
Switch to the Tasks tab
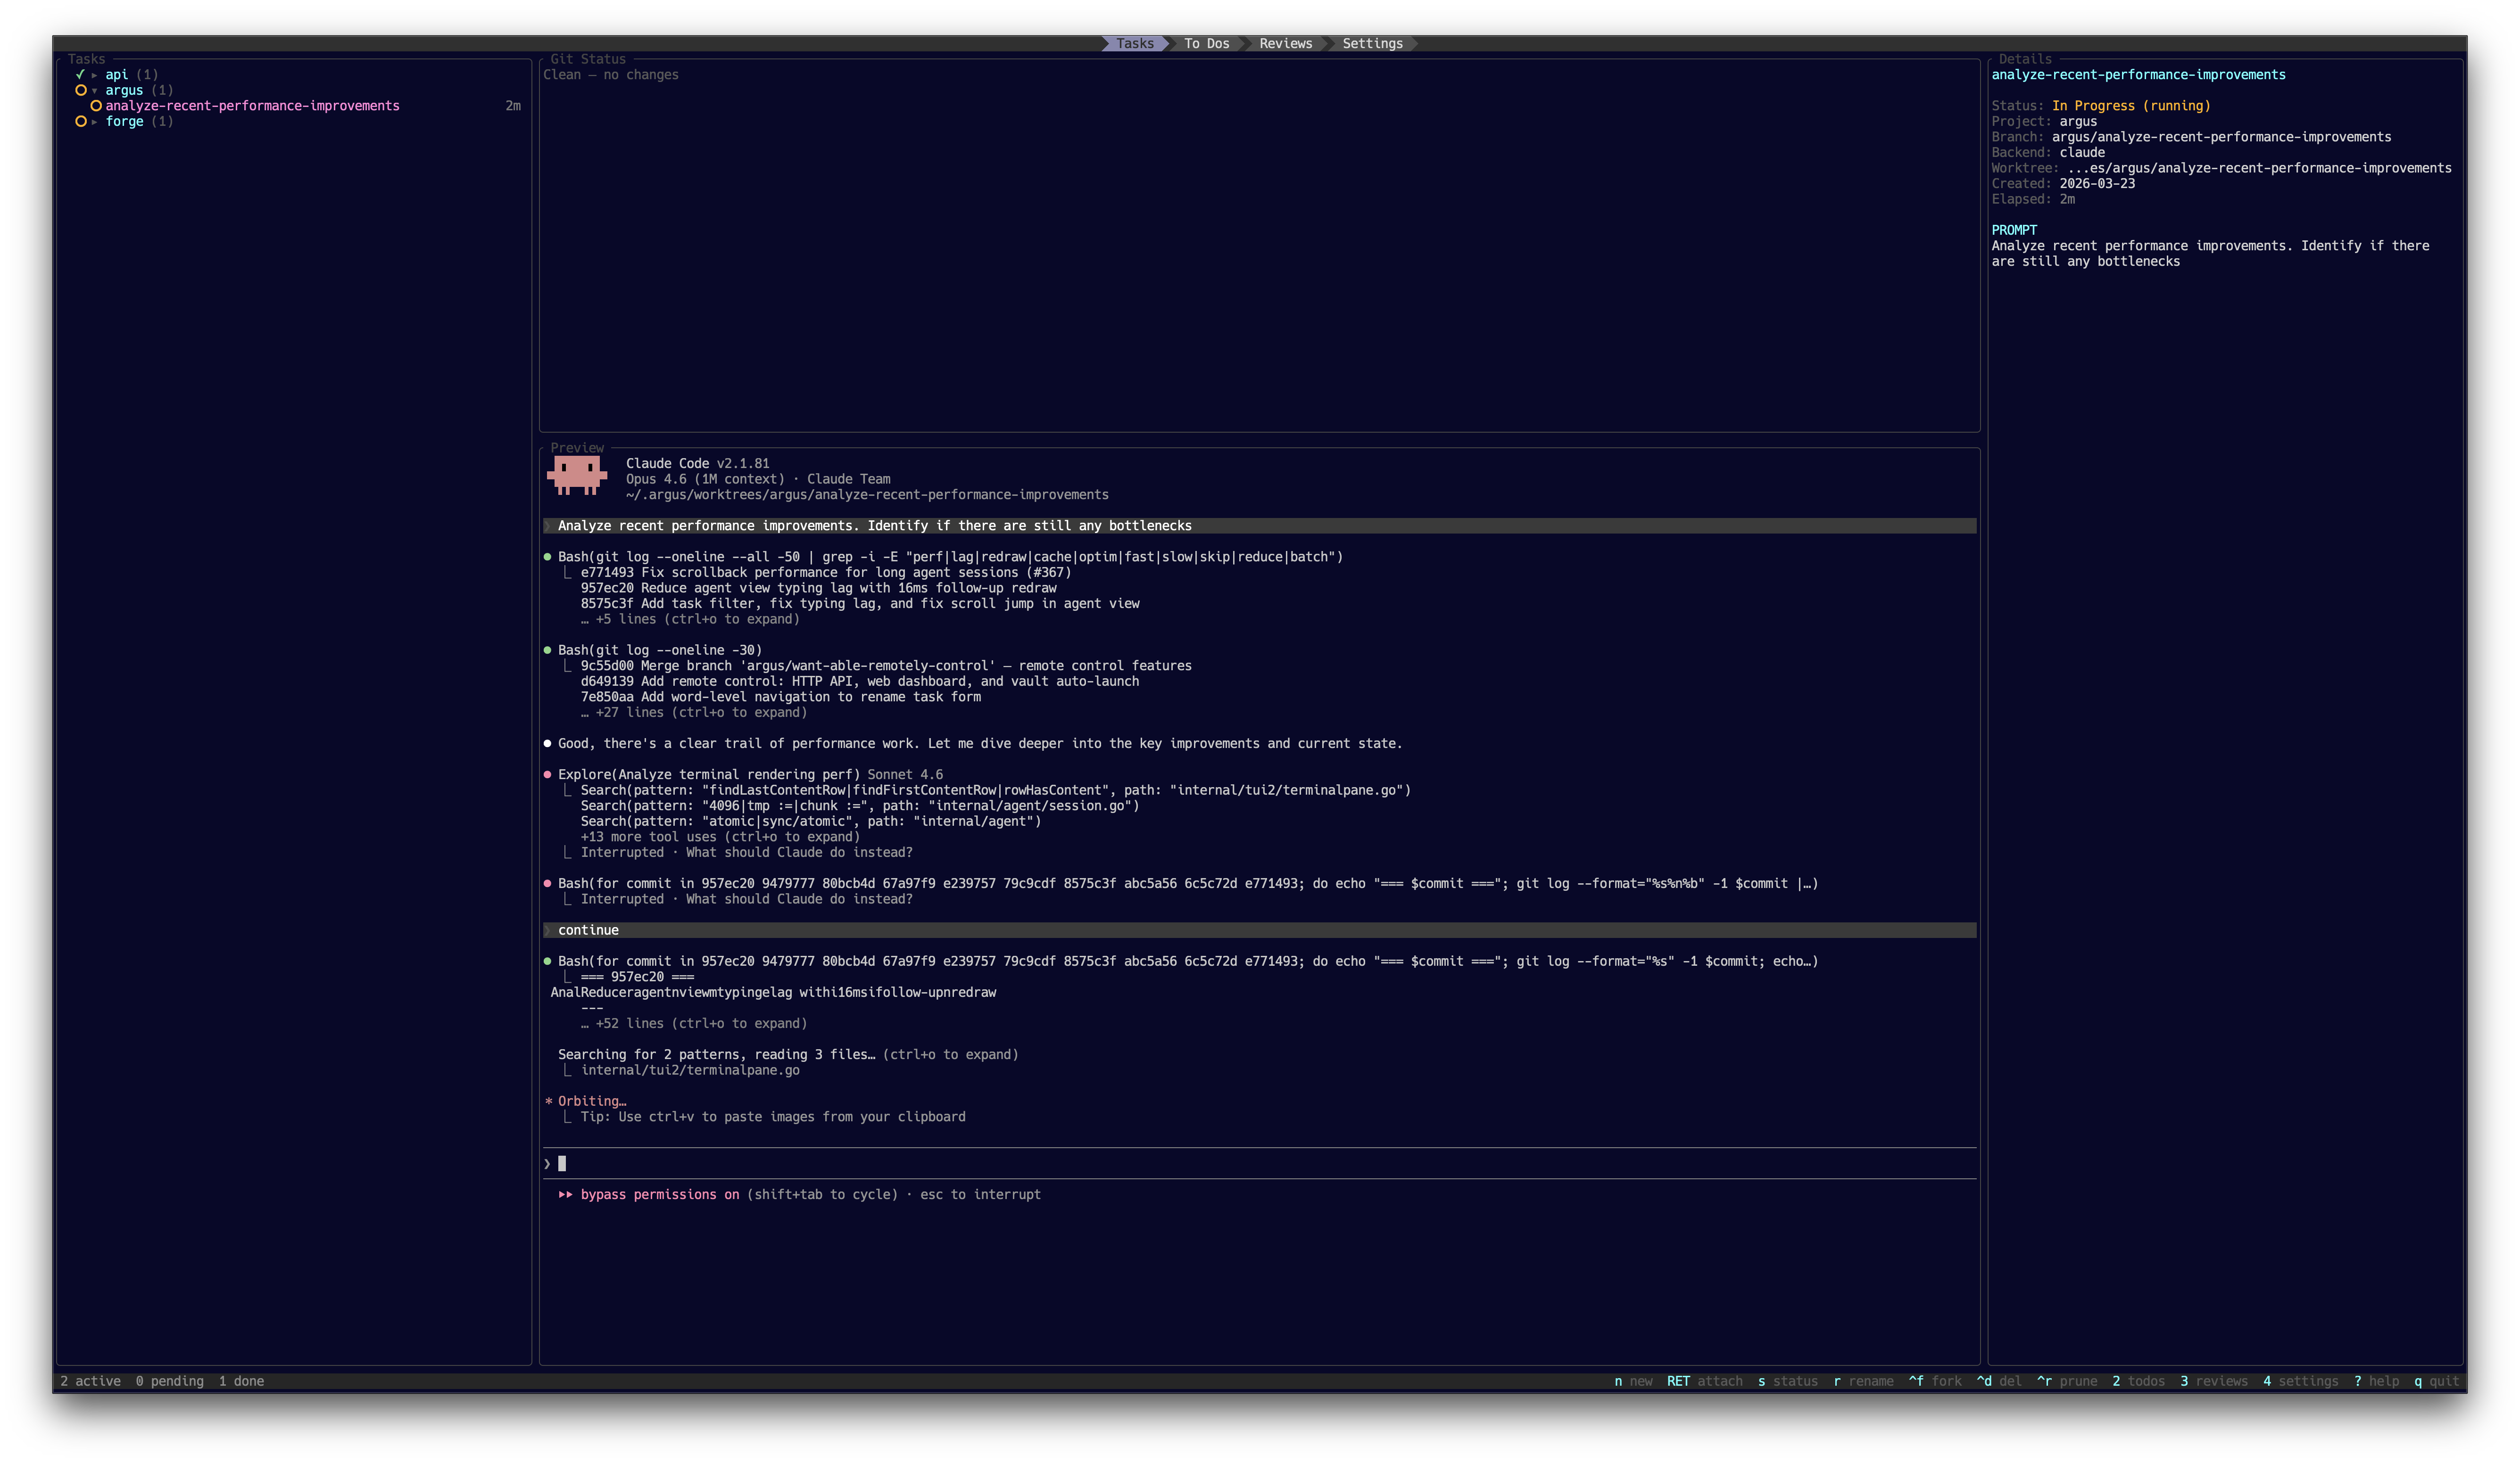click(x=1135, y=43)
